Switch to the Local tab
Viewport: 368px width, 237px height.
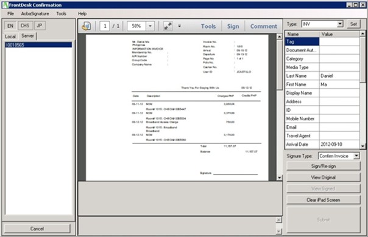pos(10,36)
